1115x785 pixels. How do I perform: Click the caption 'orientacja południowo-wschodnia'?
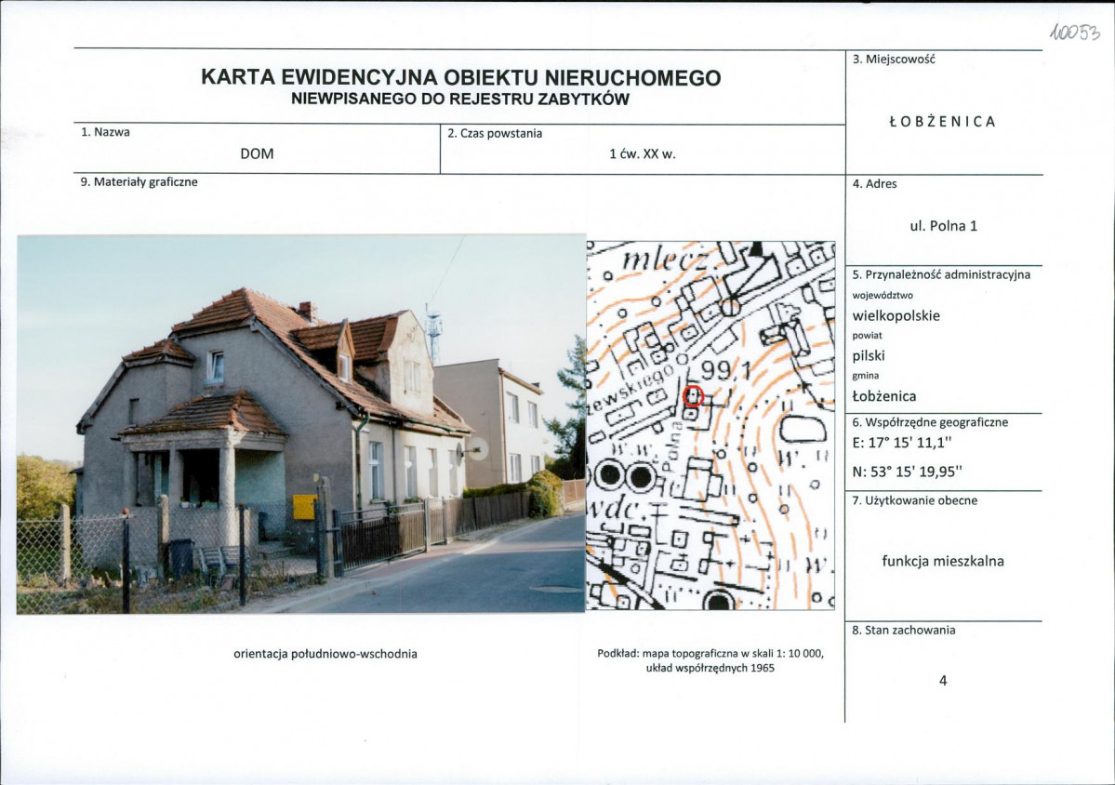click(325, 654)
